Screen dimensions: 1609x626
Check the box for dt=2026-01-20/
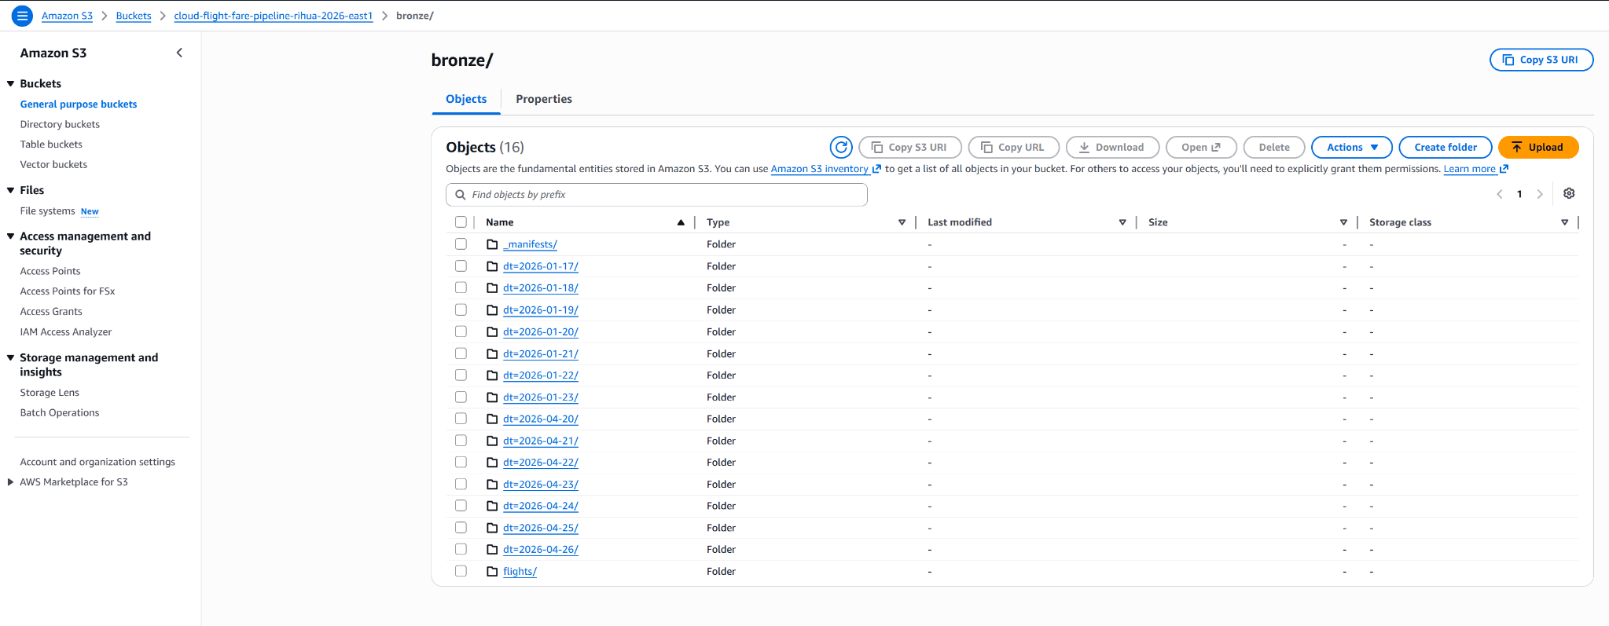[461, 331]
